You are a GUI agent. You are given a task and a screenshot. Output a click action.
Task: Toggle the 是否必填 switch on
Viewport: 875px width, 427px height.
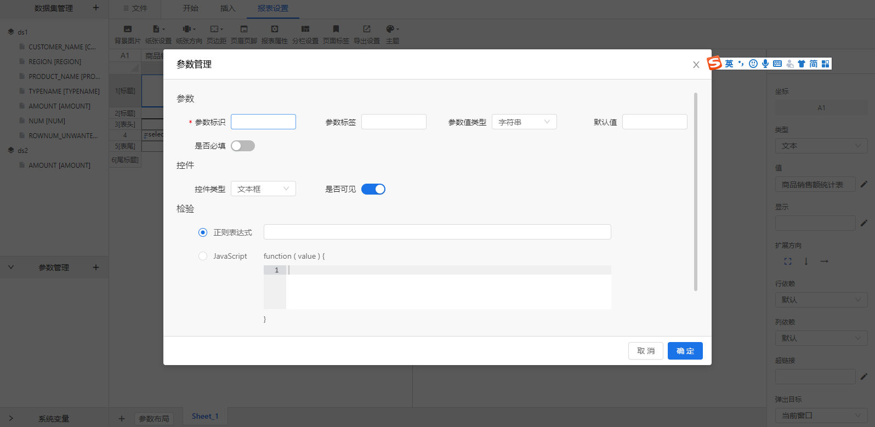(243, 146)
